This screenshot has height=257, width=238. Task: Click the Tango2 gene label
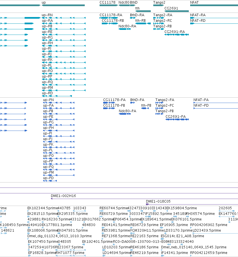tap(159, 3)
